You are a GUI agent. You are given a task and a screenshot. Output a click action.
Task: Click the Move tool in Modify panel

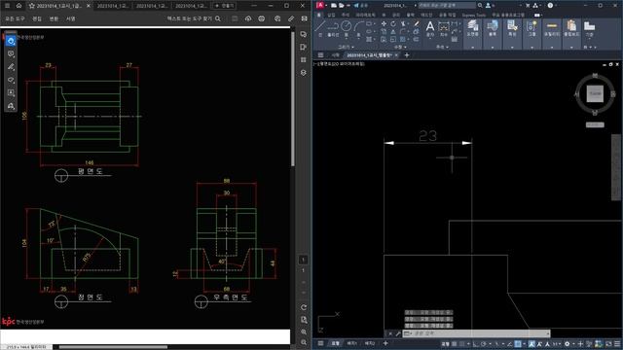click(x=384, y=23)
